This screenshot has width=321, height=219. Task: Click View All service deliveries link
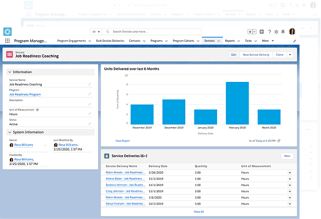point(199,211)
